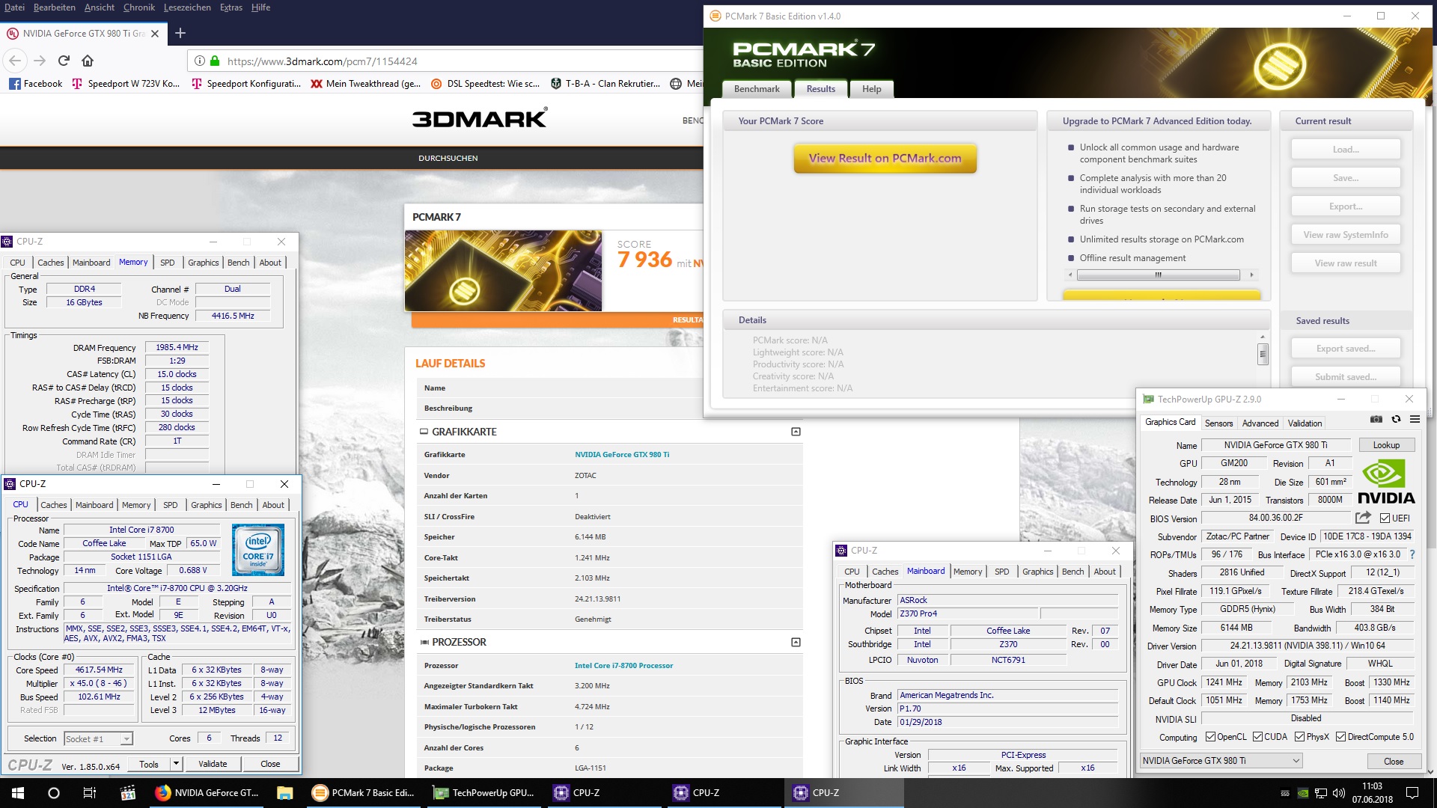Viewport: 1437px width, 808px height.
Task: Open the Intel Core i7-8700 Processor link
Action: tap(623, 665)
